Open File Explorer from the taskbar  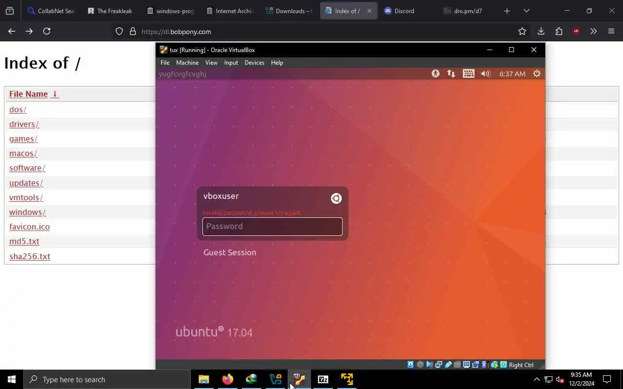coord(203,379)
